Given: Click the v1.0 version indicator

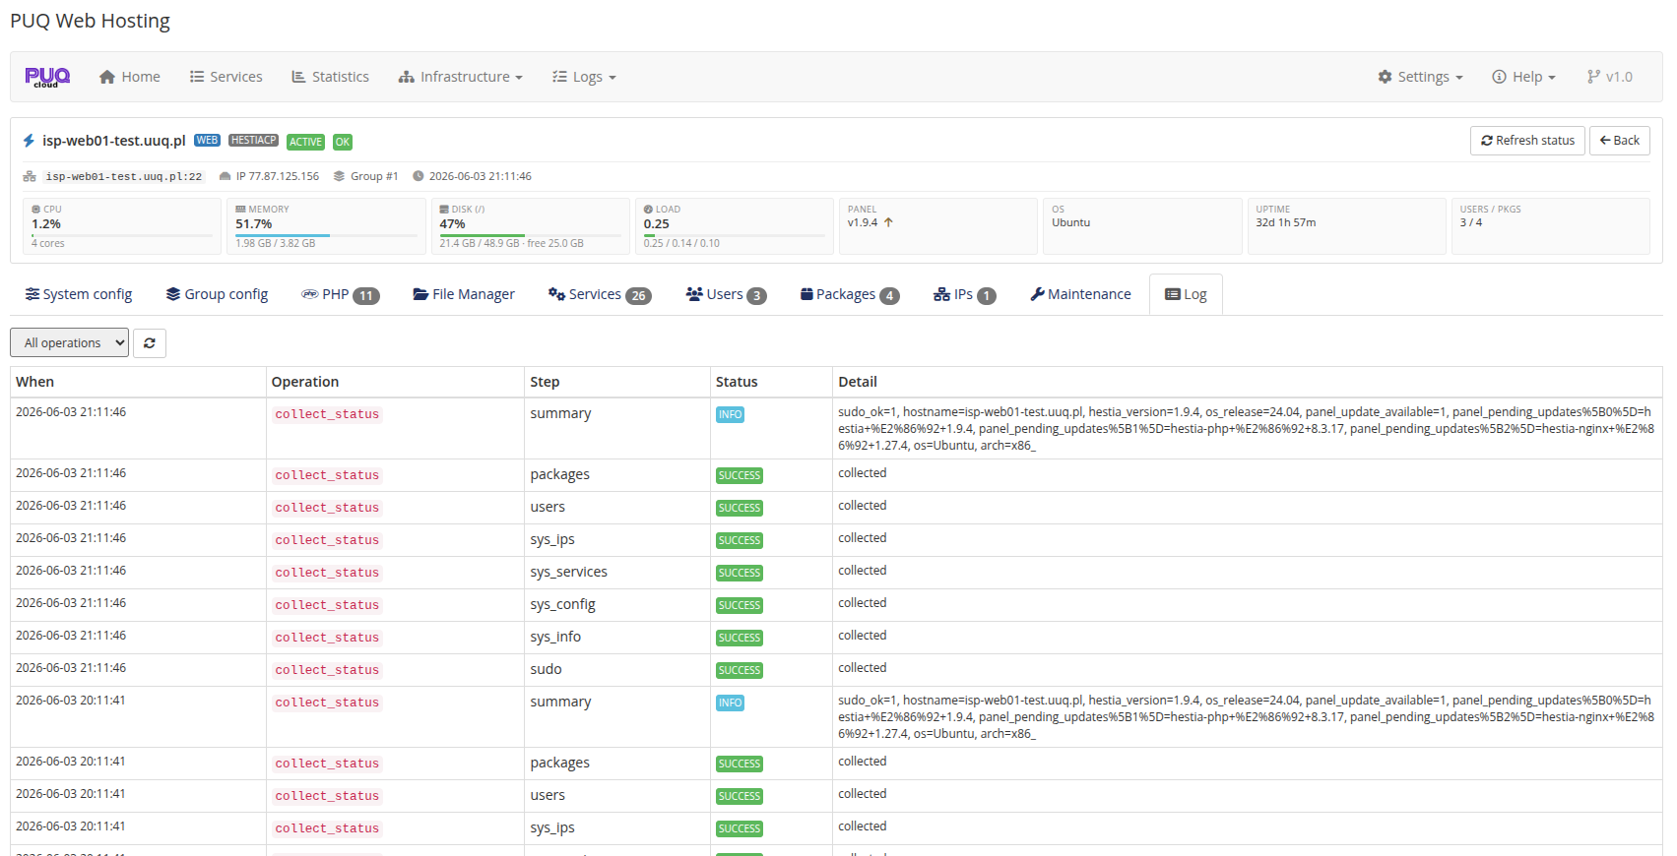Looking at the screenshot, I should coord(1610,77).
